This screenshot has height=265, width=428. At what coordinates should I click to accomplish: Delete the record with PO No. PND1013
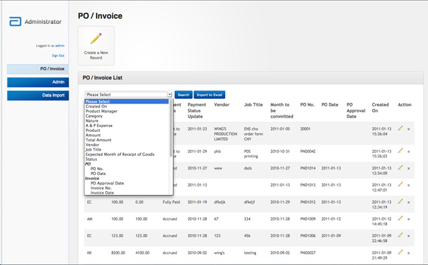pos(409,185)
